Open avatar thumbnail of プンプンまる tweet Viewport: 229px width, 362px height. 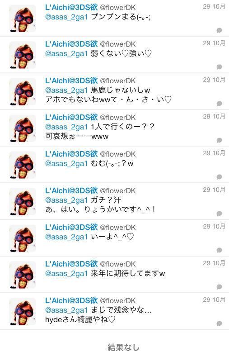pos(23,19)
